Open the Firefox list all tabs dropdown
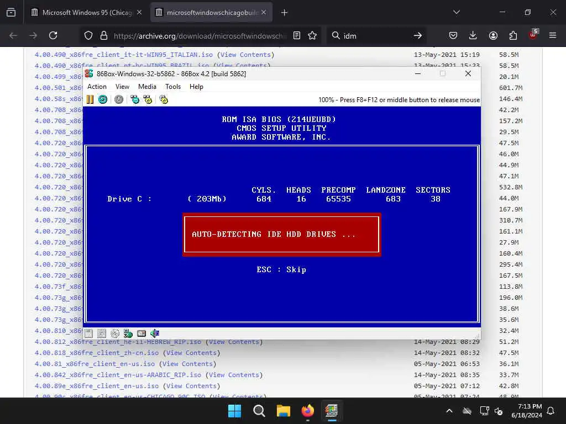The image size is (566, 424). point(457,12)
